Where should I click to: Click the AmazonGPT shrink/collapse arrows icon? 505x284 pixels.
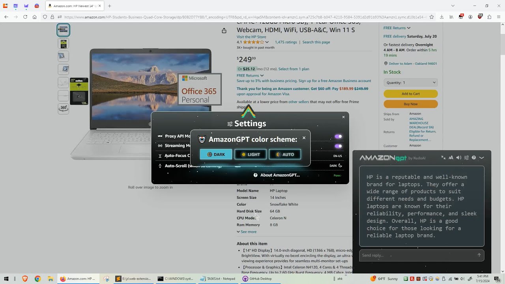click(443, 158)
